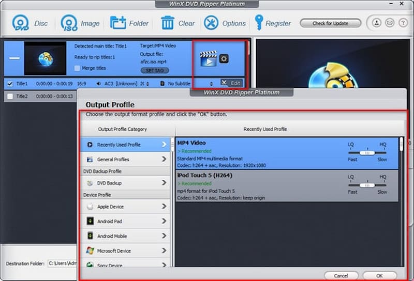Clear the loaded title list
This screenshot has height=281, width=414.
click(x=167, y=23)
